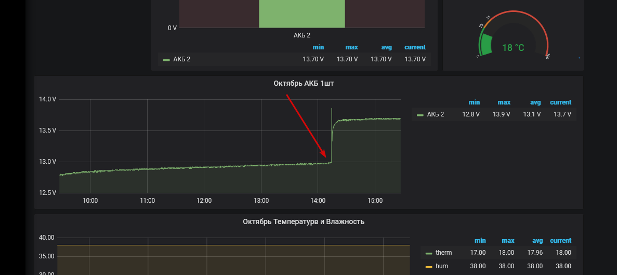Sort temperature-humidity legend by avg column
This screenshot has width=617, height=275.
[537, 241]
